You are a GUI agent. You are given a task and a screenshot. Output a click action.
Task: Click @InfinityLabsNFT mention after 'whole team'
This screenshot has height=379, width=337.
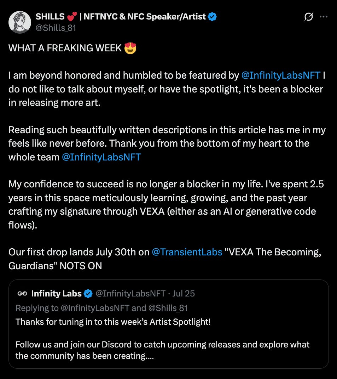[101, 157]
